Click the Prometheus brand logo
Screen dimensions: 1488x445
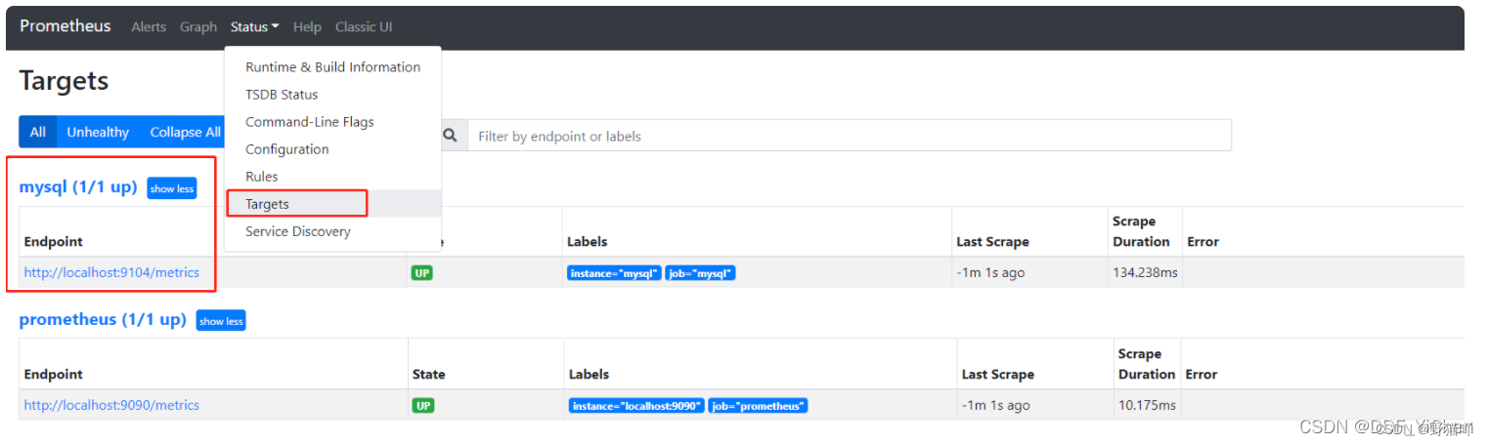click(66, 26)
